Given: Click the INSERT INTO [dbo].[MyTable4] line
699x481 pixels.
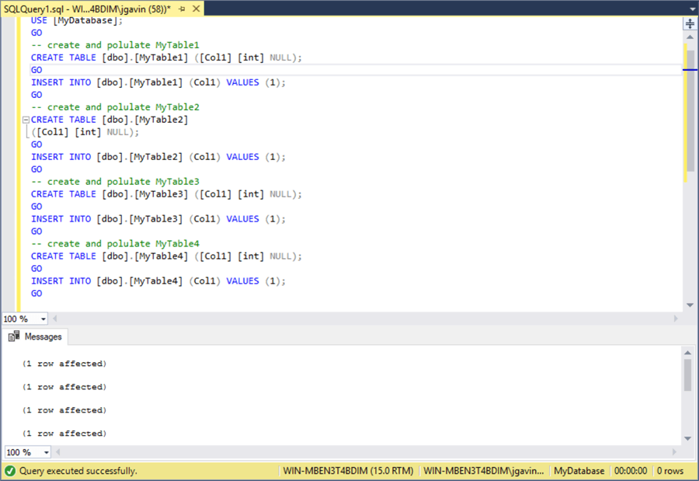Looking at the screenshot, I should point(158,281).
